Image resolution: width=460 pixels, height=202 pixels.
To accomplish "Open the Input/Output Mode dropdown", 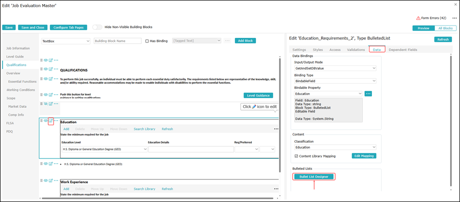I will [x=335, y=69].
